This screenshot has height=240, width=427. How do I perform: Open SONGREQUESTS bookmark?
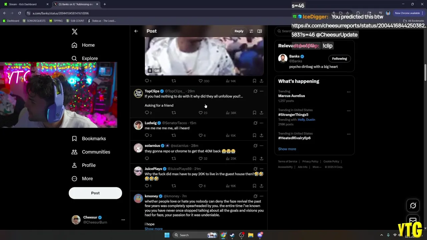(34, 21)
